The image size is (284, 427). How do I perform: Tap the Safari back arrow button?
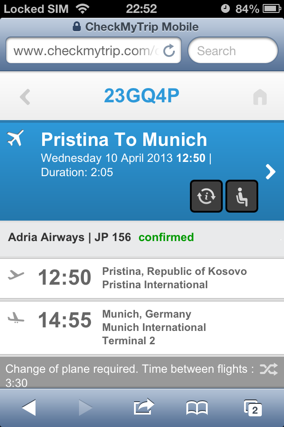[x=29, y=407]
